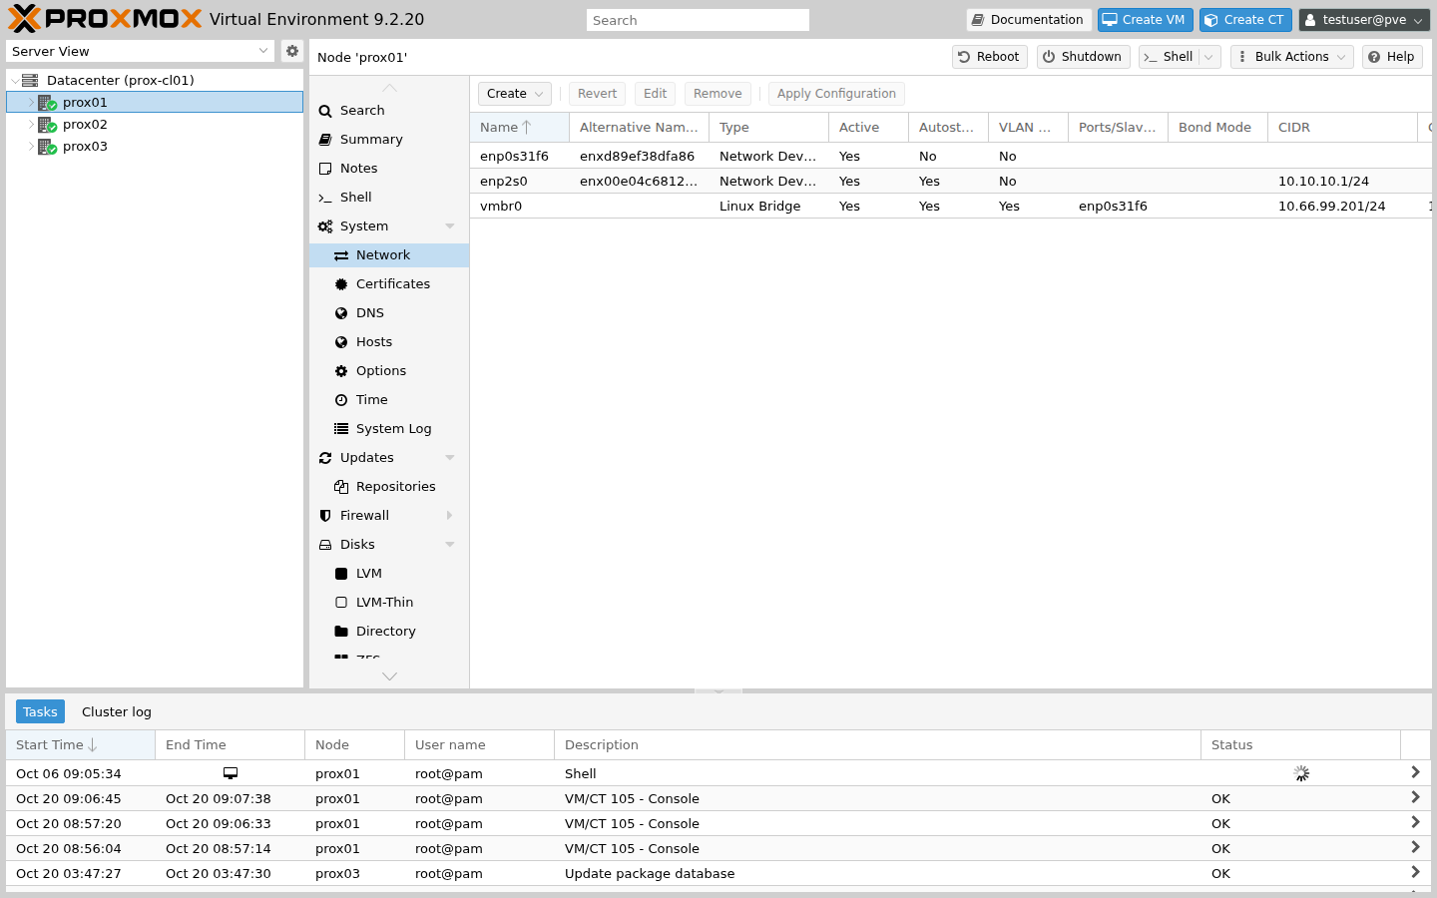Expand the prox02 tree node
The height and width of the screenshot is (898, 1437).
[x=31, y=125]
